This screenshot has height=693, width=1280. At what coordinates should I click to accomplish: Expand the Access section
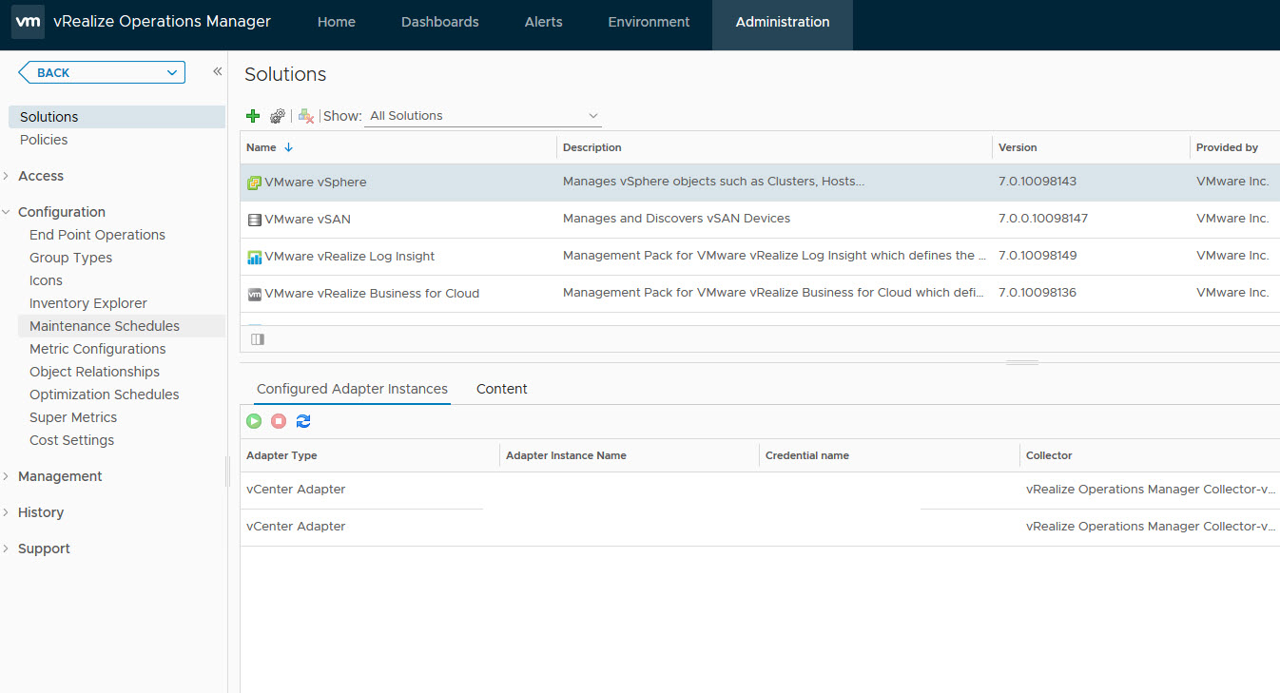pyautogui.click(x=40, y=176)
